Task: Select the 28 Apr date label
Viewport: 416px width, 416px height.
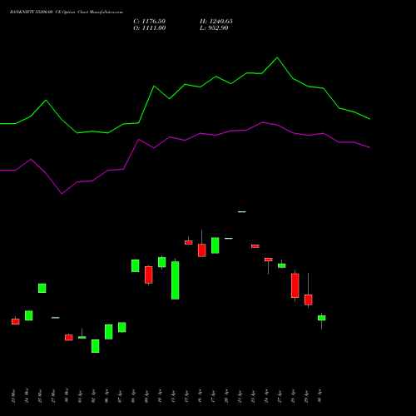Action: tap(293, 396)
